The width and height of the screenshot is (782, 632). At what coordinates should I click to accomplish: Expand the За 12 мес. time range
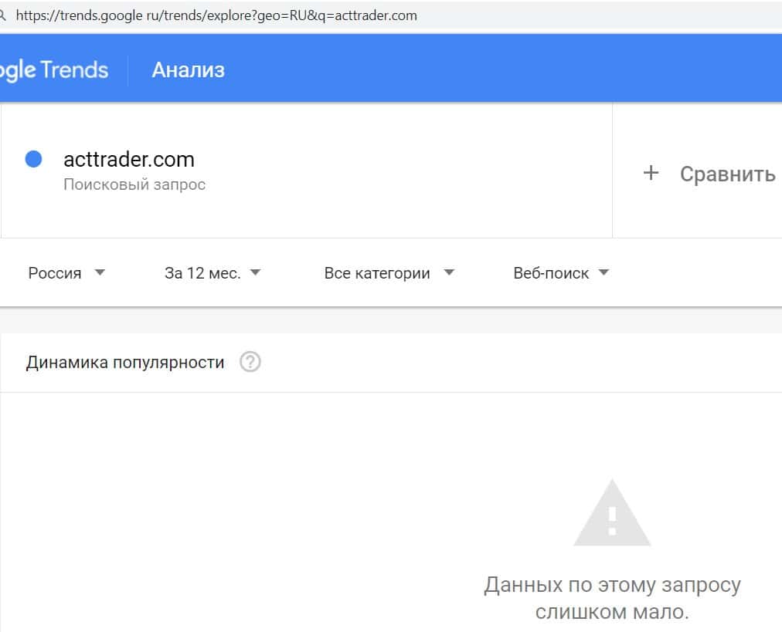pyautogui.click(x=202, y=273)
